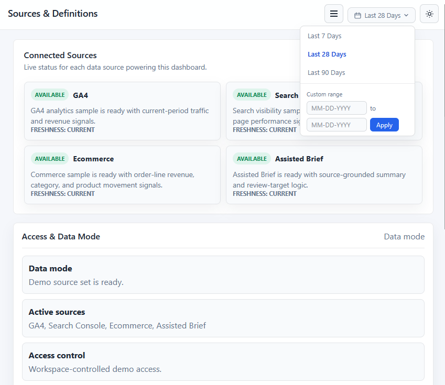Click the AVAILABLE badge on Ecommerce card
This screenshot has width=445, height=385.
point(50,159)
